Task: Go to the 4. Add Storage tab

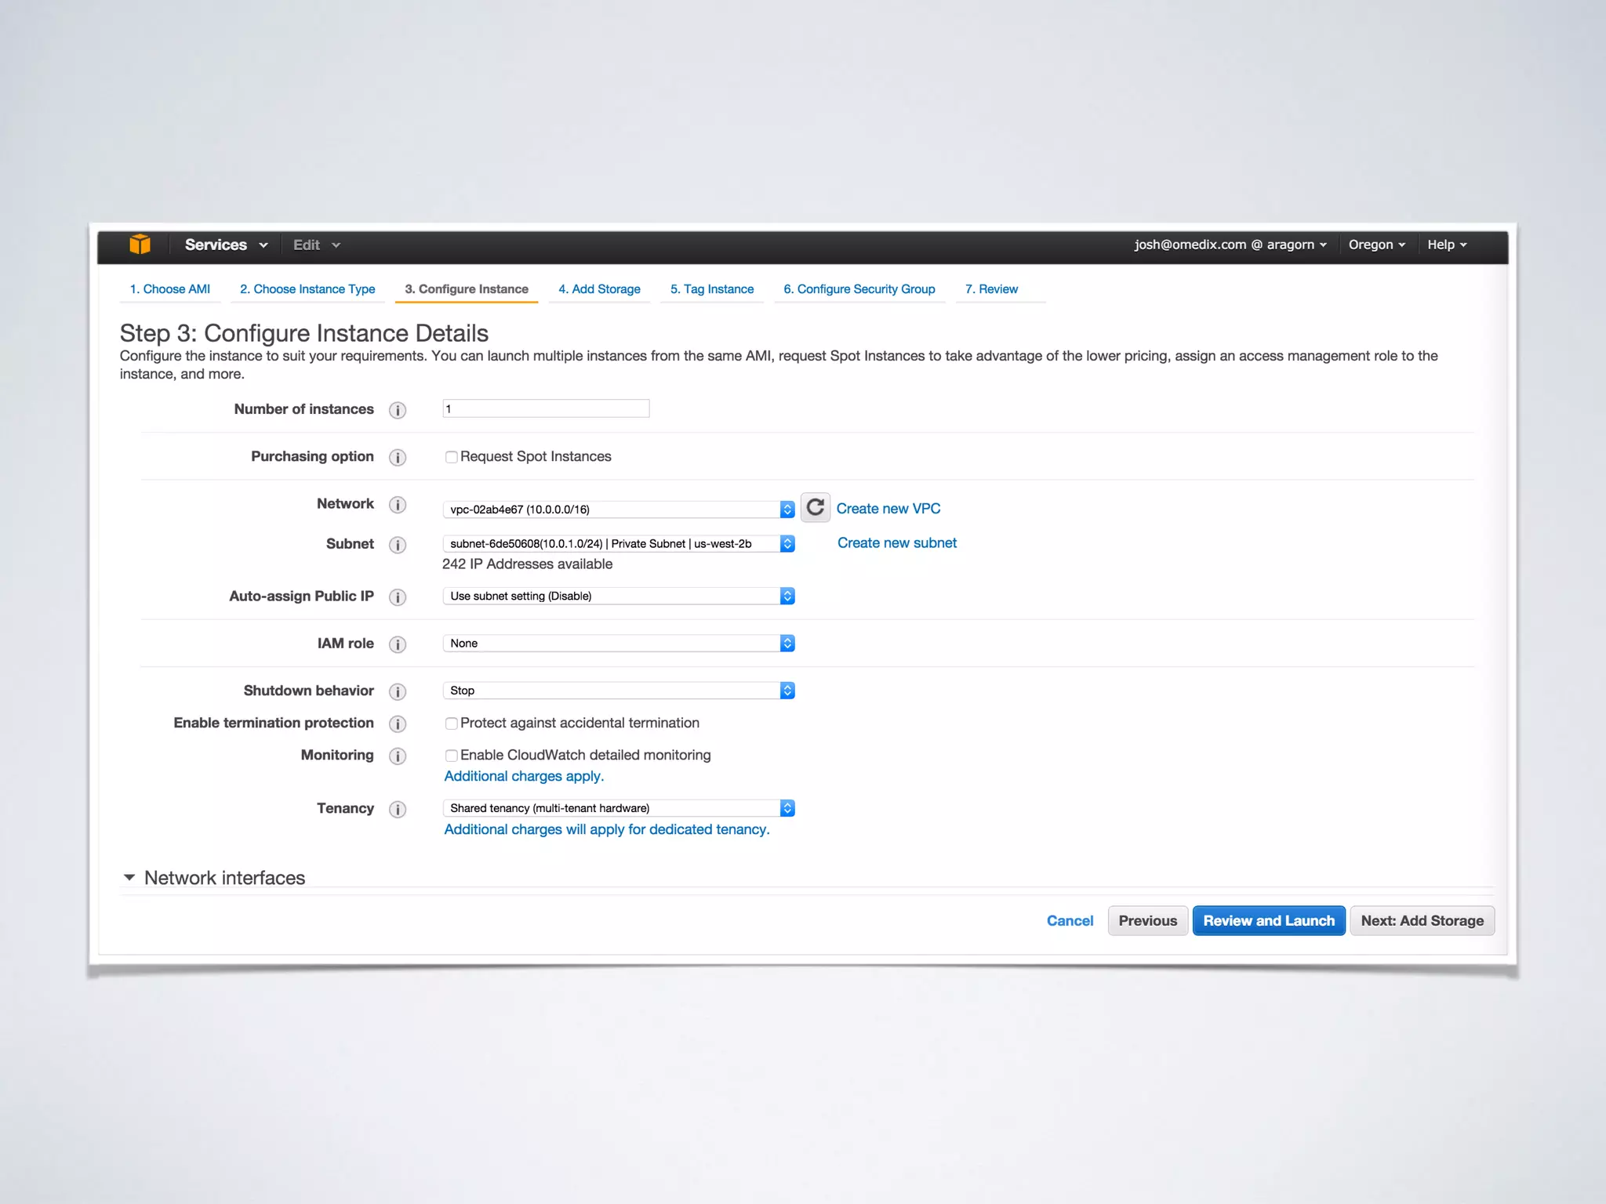Action: [x=599, y=289]
